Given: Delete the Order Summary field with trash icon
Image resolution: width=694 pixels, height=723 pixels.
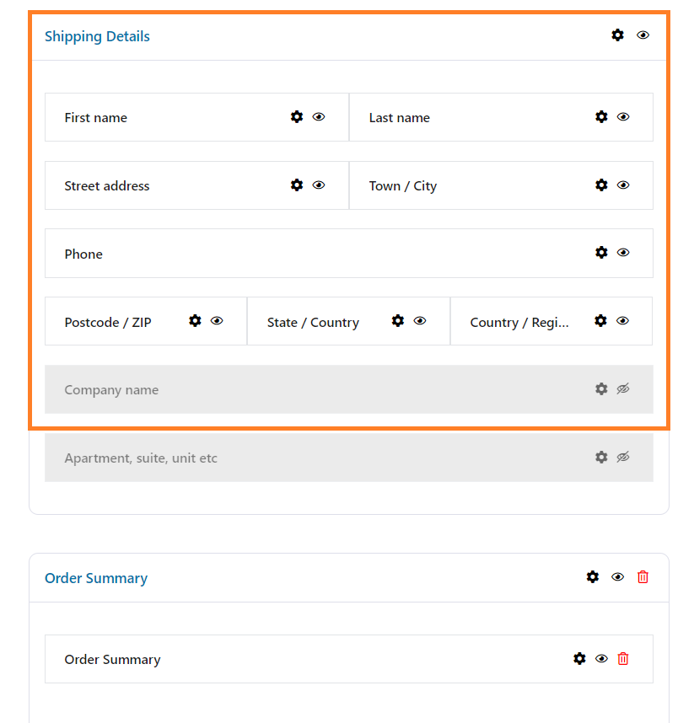Looking at the screenshot, I should coord(623,658).
